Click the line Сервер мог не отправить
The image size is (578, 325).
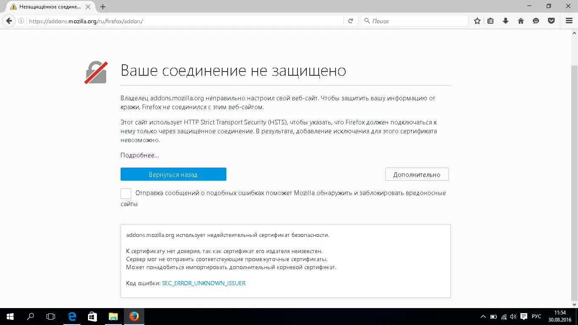[x=227, y=259]
